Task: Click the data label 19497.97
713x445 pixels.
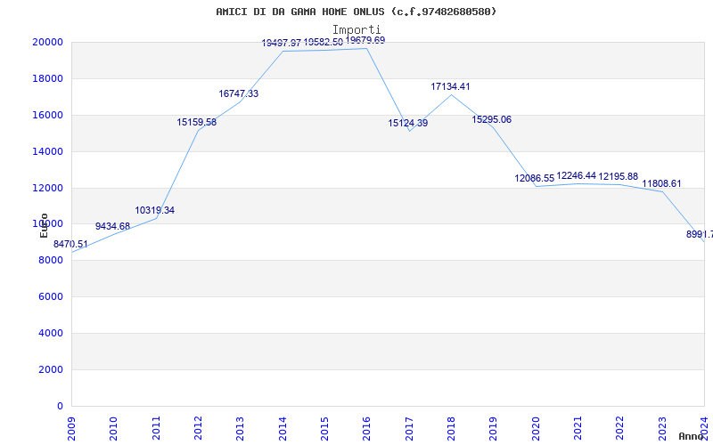Action: click(x=282, y=43)
